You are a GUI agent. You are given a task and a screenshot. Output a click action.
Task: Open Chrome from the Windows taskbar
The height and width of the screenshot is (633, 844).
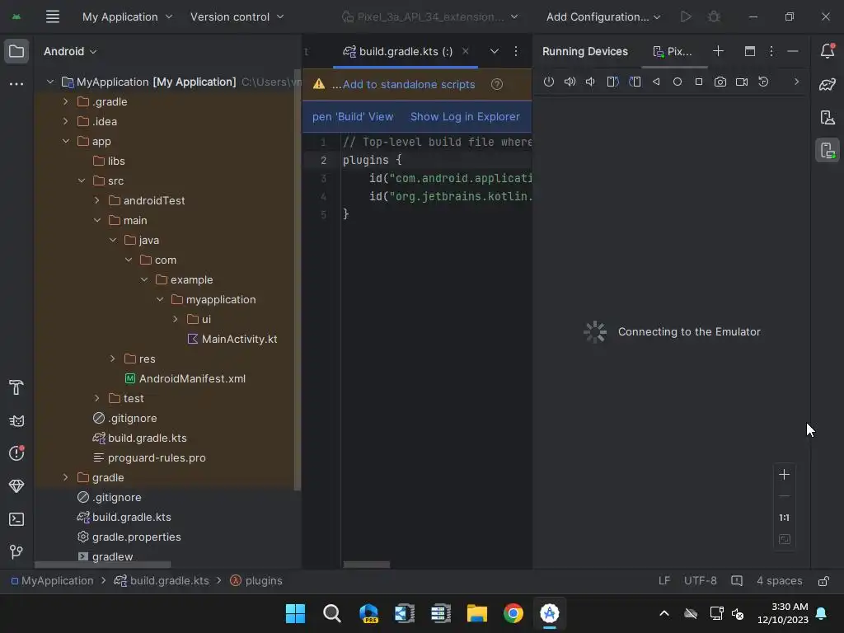coord(513,613)
